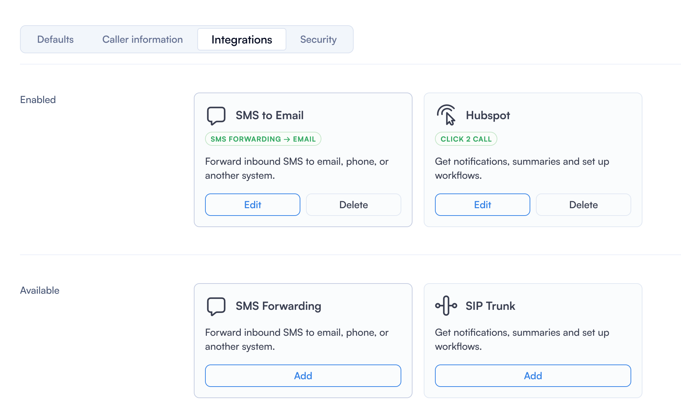Click the SMS to Email card title
Image resolution: width=681 pixels, height=409 pixels.
[x=269, y=115]
